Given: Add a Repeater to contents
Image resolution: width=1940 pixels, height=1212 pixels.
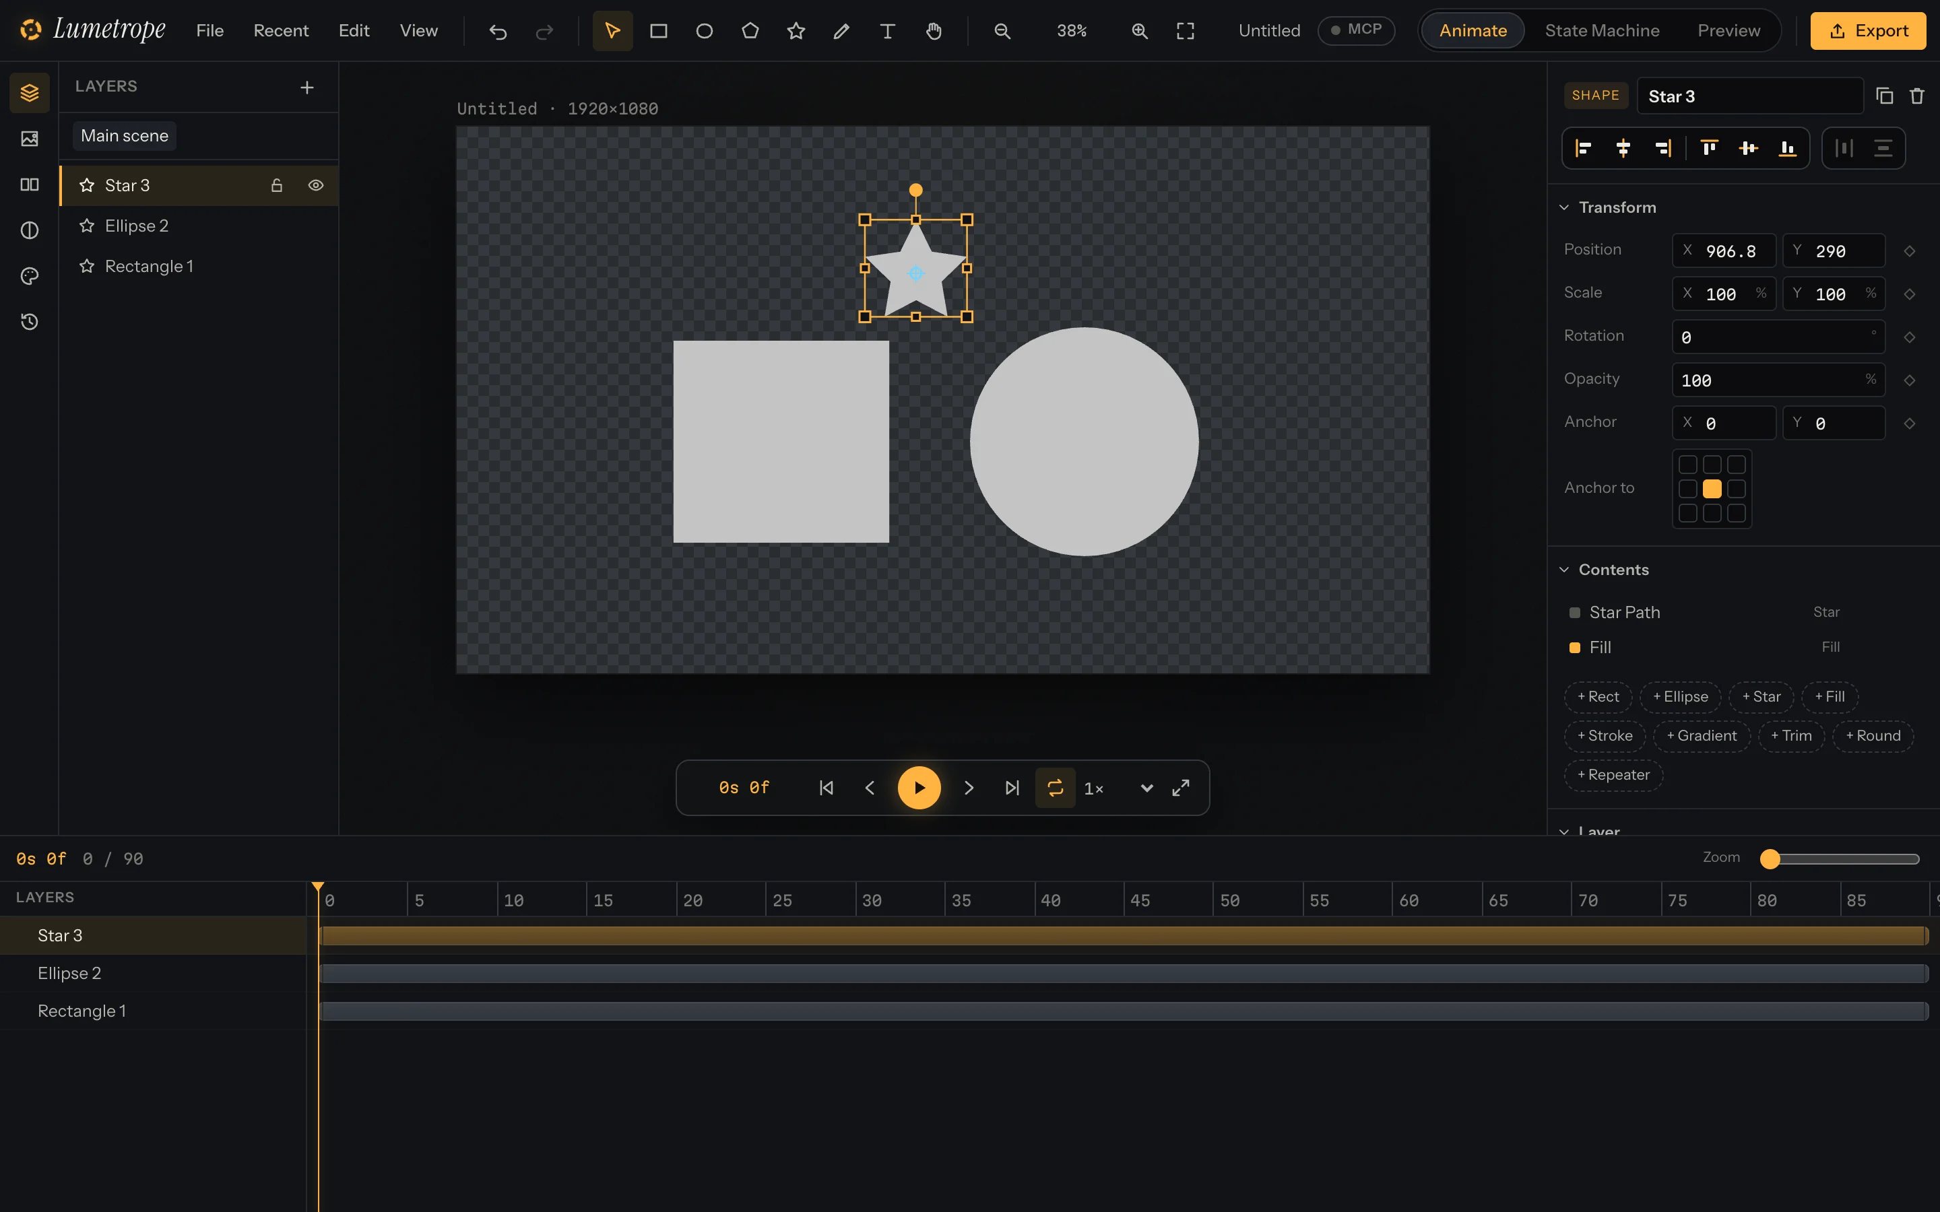Looking at the screenshot, I should pos(1613,775).
